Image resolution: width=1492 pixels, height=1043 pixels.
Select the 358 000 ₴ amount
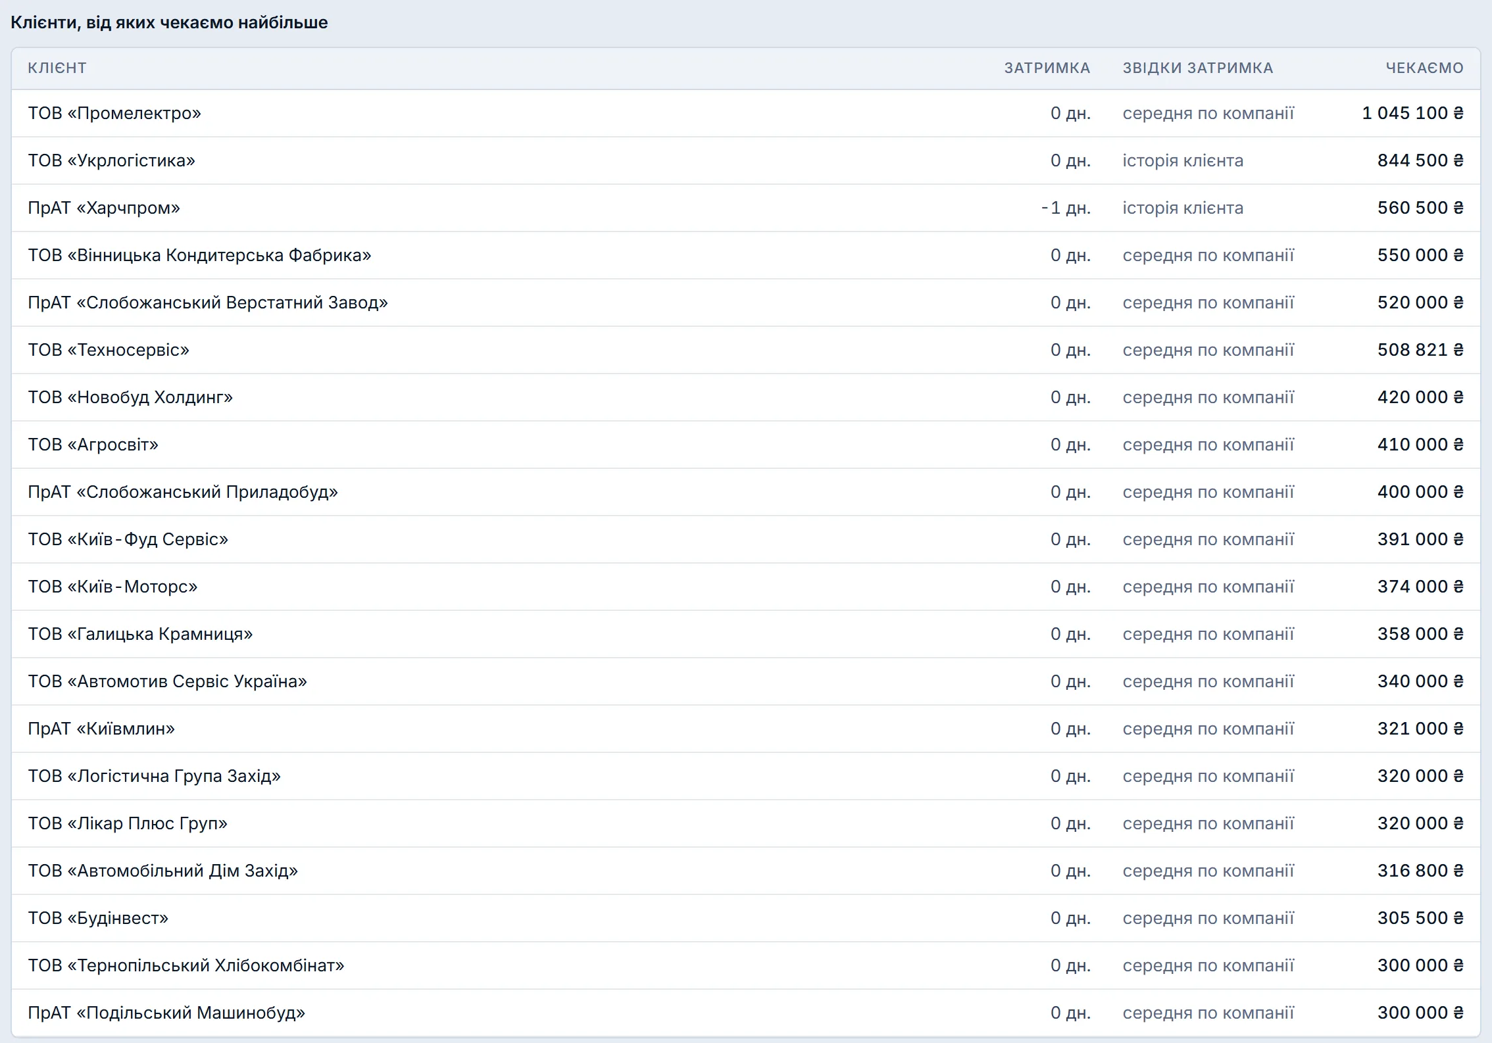point(1421,634)
